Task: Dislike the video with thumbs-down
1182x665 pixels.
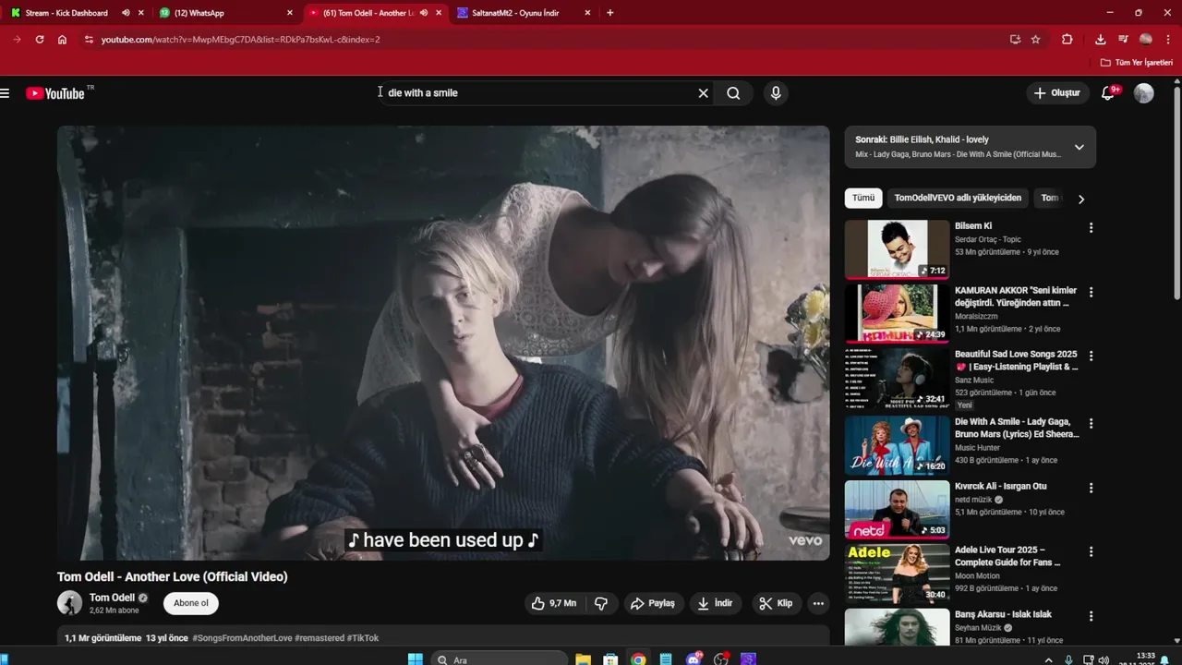Action: (x=601, y=603)
